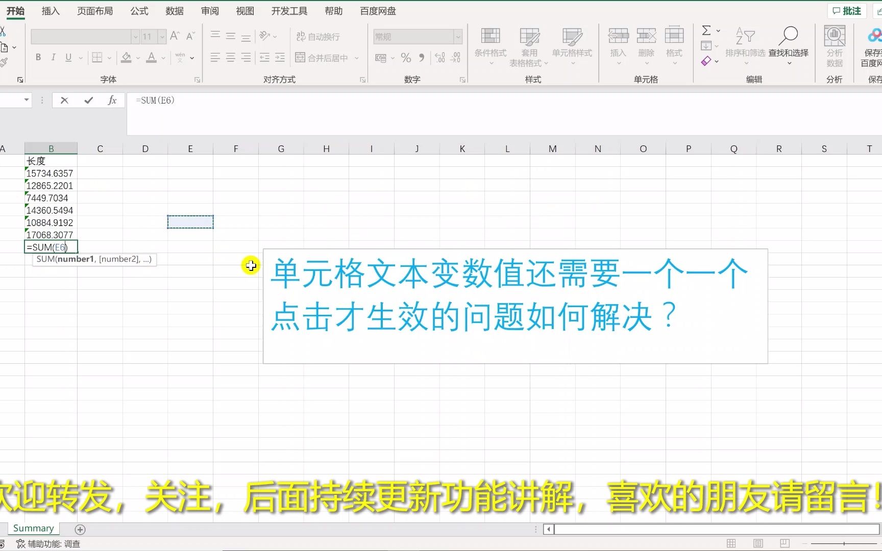Select the AutoSum (Σ) icon
Screen dimensions: 882x551
pos(706,31)
